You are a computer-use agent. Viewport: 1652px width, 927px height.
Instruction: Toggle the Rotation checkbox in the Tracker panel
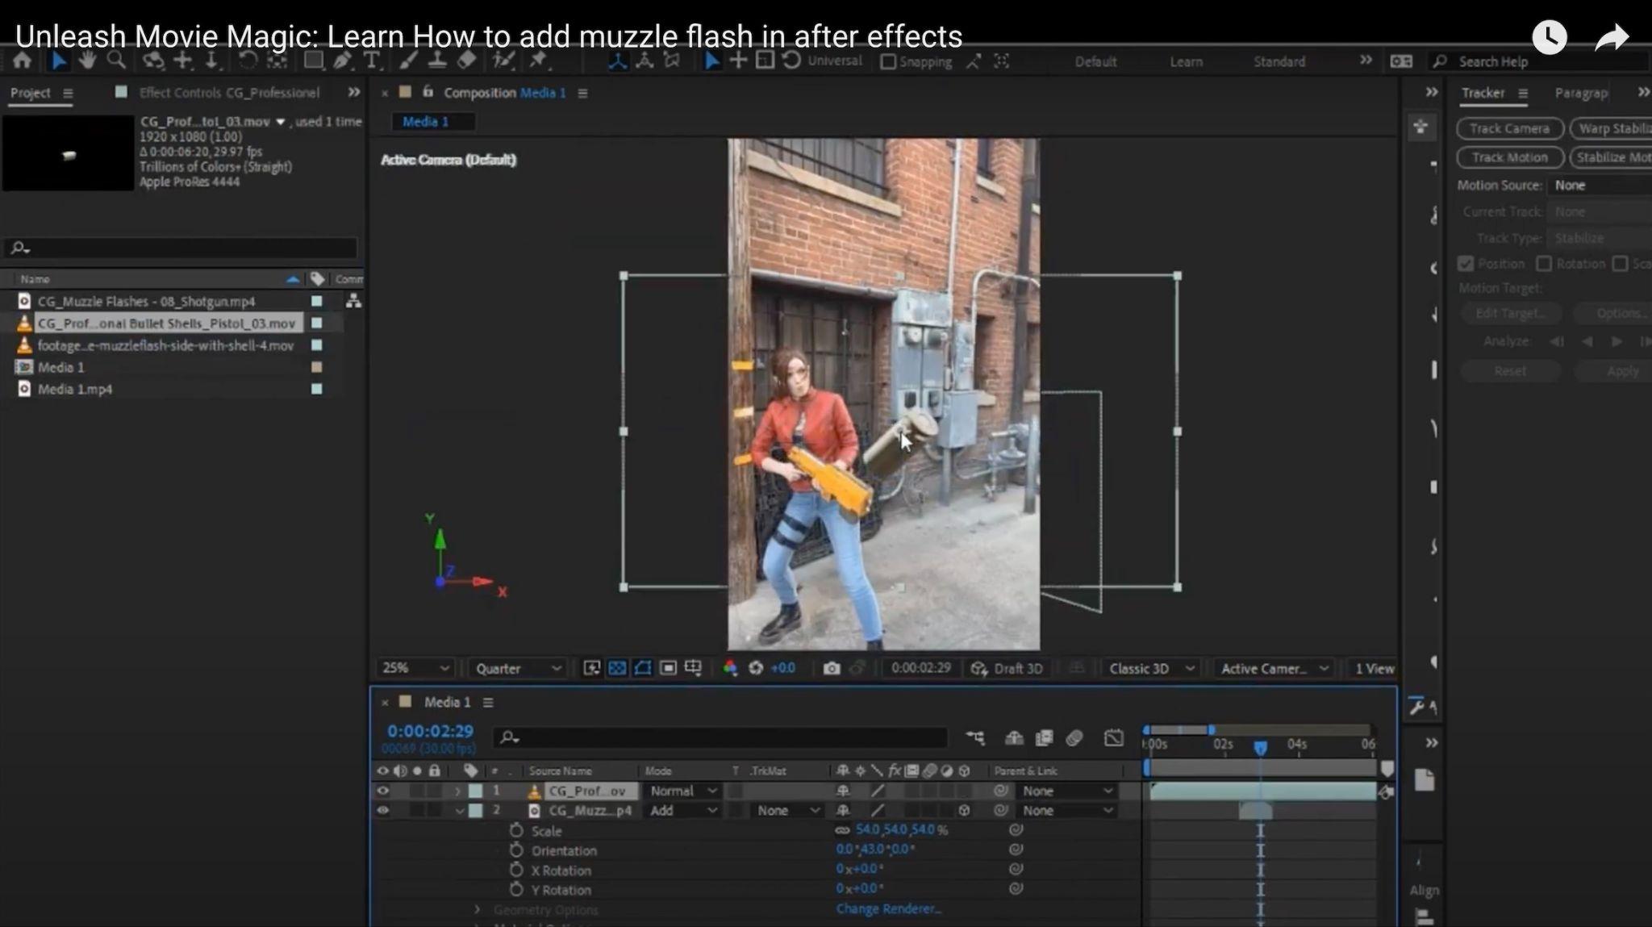pyautogui.click(x=1544, y=264)
